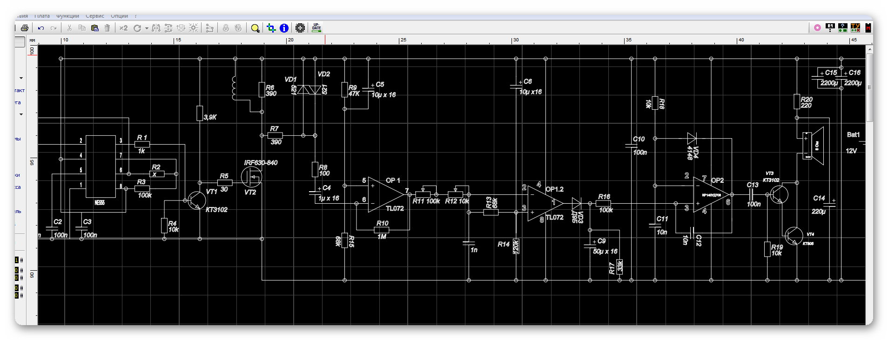
Task: Open the UP-DATE button in toolbar
Action: 316,27
